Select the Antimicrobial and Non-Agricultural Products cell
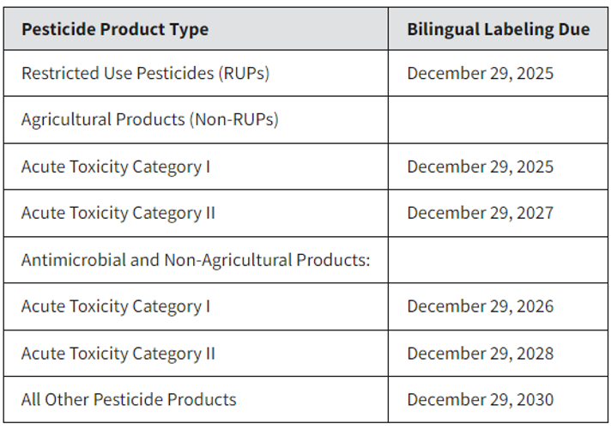 (x=196, y=260)
